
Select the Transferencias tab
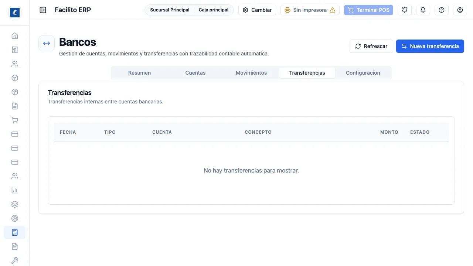coord(307,73)
